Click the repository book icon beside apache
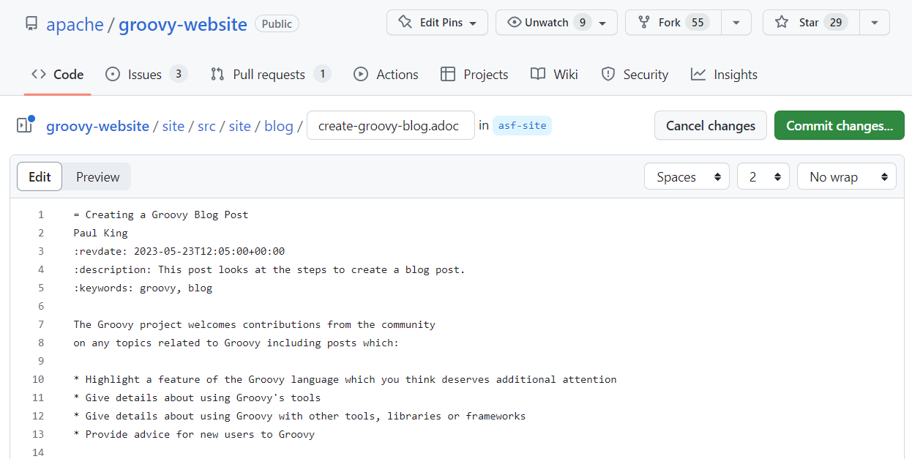The width and height of the screenshot is (912, 459). (x=31, y=24)
